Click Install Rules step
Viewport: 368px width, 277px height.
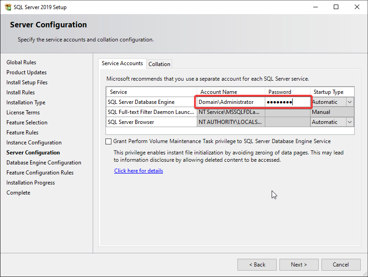tap(21, 92)
